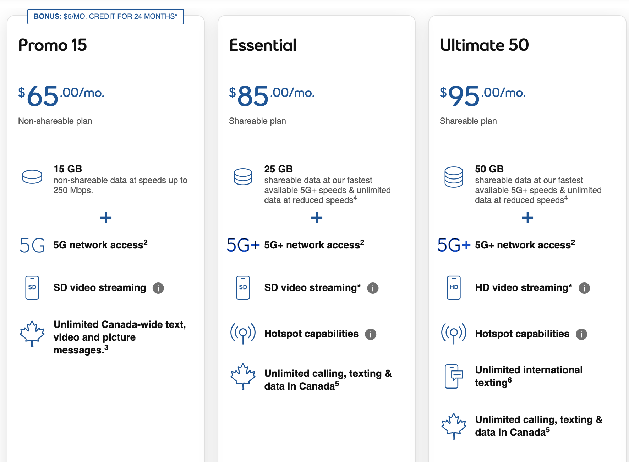Click info icon beside Essential SD video streaming
The image size is (629, 462).
(373, 288)
